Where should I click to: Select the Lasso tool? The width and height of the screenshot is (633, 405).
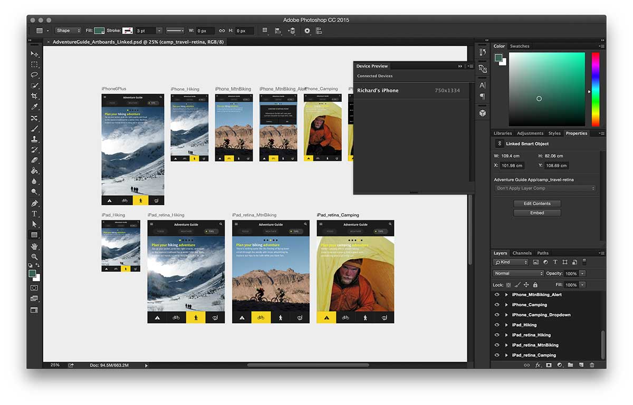point(34,75)
